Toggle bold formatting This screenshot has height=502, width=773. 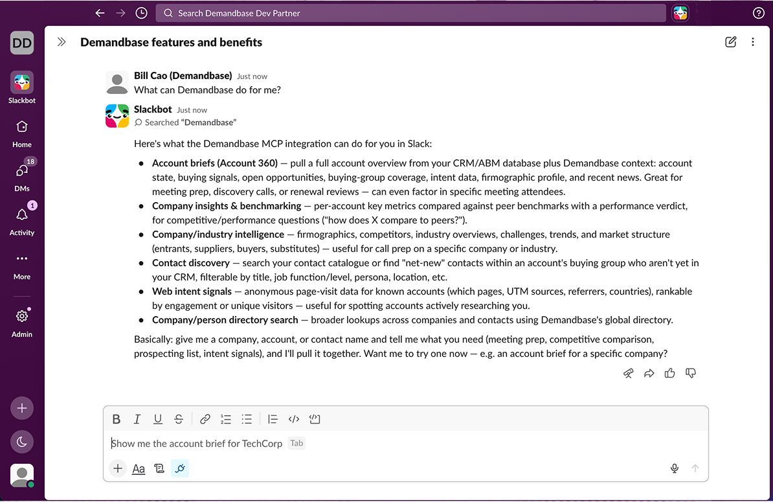(117, 419)
